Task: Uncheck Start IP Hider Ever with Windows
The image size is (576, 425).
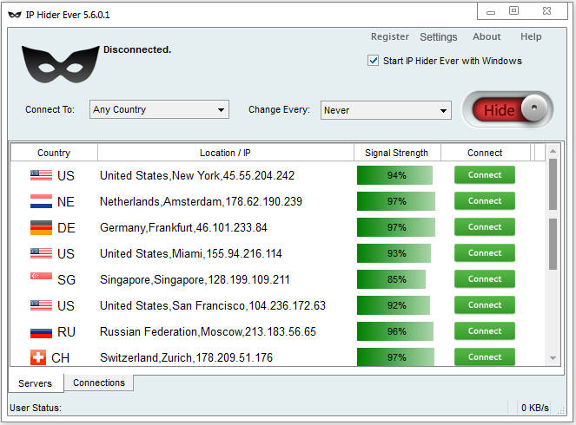Action: click(x=374, y=61)
